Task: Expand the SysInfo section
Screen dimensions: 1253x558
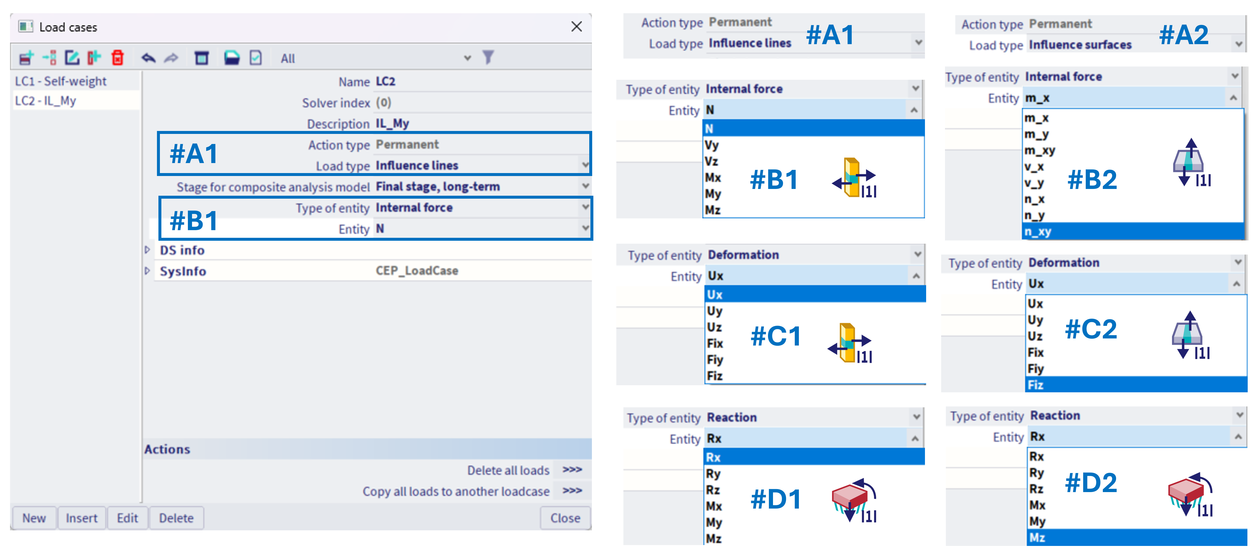Action: click(147, 271)
